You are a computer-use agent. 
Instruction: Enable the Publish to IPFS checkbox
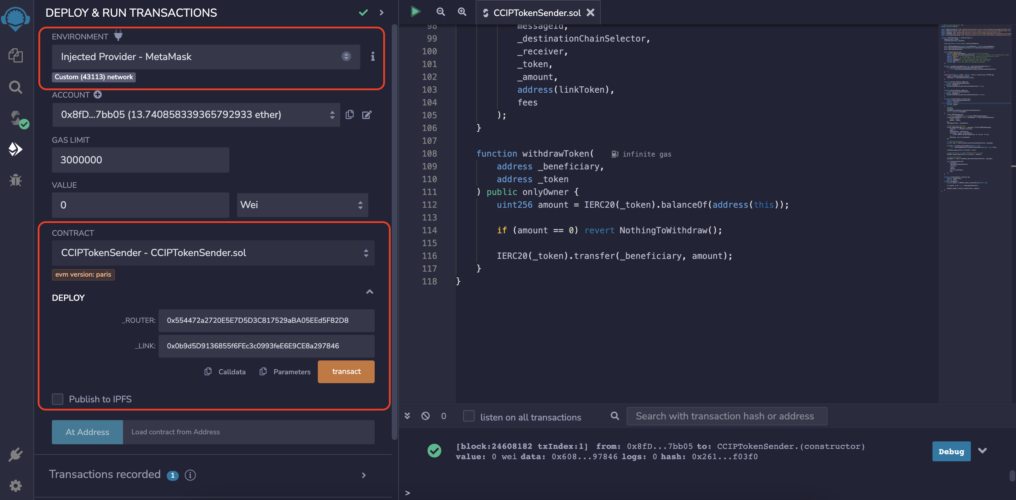point(58,399)
